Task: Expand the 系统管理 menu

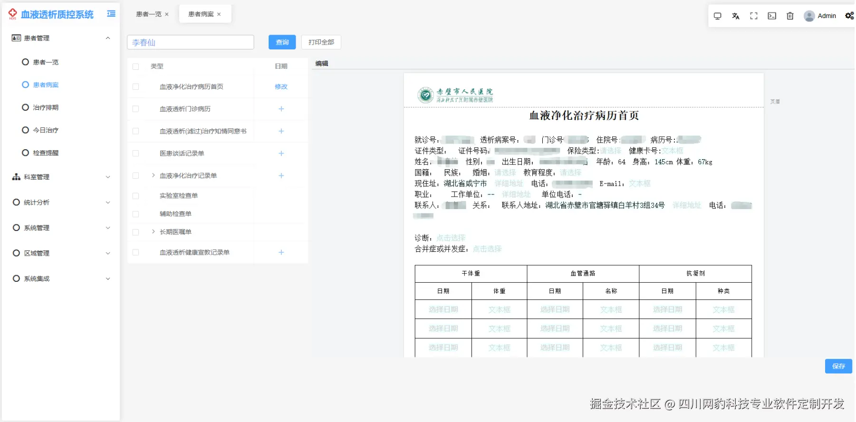Action: coord(108,228)
